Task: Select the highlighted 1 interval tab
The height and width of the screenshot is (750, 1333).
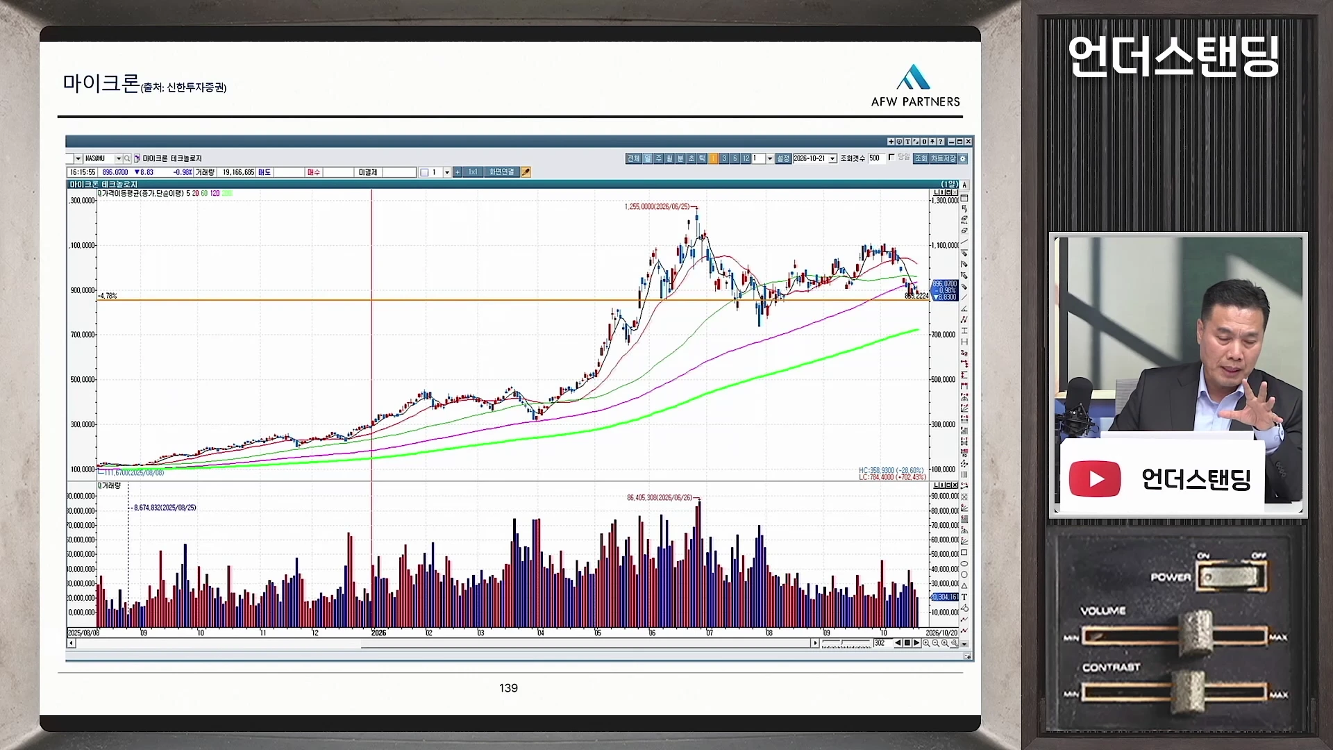Action: click(713, 158)
